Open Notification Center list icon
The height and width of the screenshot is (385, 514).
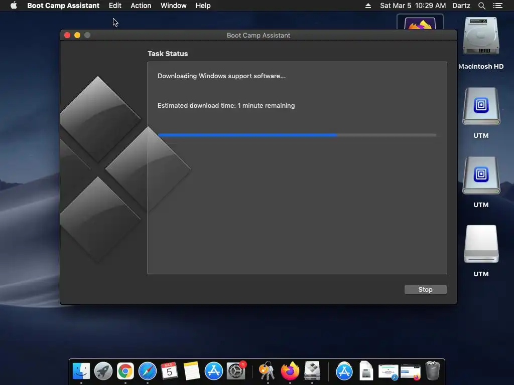coord(497,6)
